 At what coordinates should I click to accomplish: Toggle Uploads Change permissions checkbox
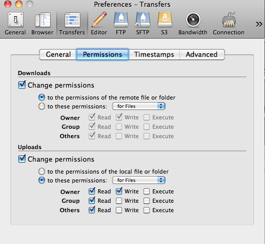(x=22, y=159)
